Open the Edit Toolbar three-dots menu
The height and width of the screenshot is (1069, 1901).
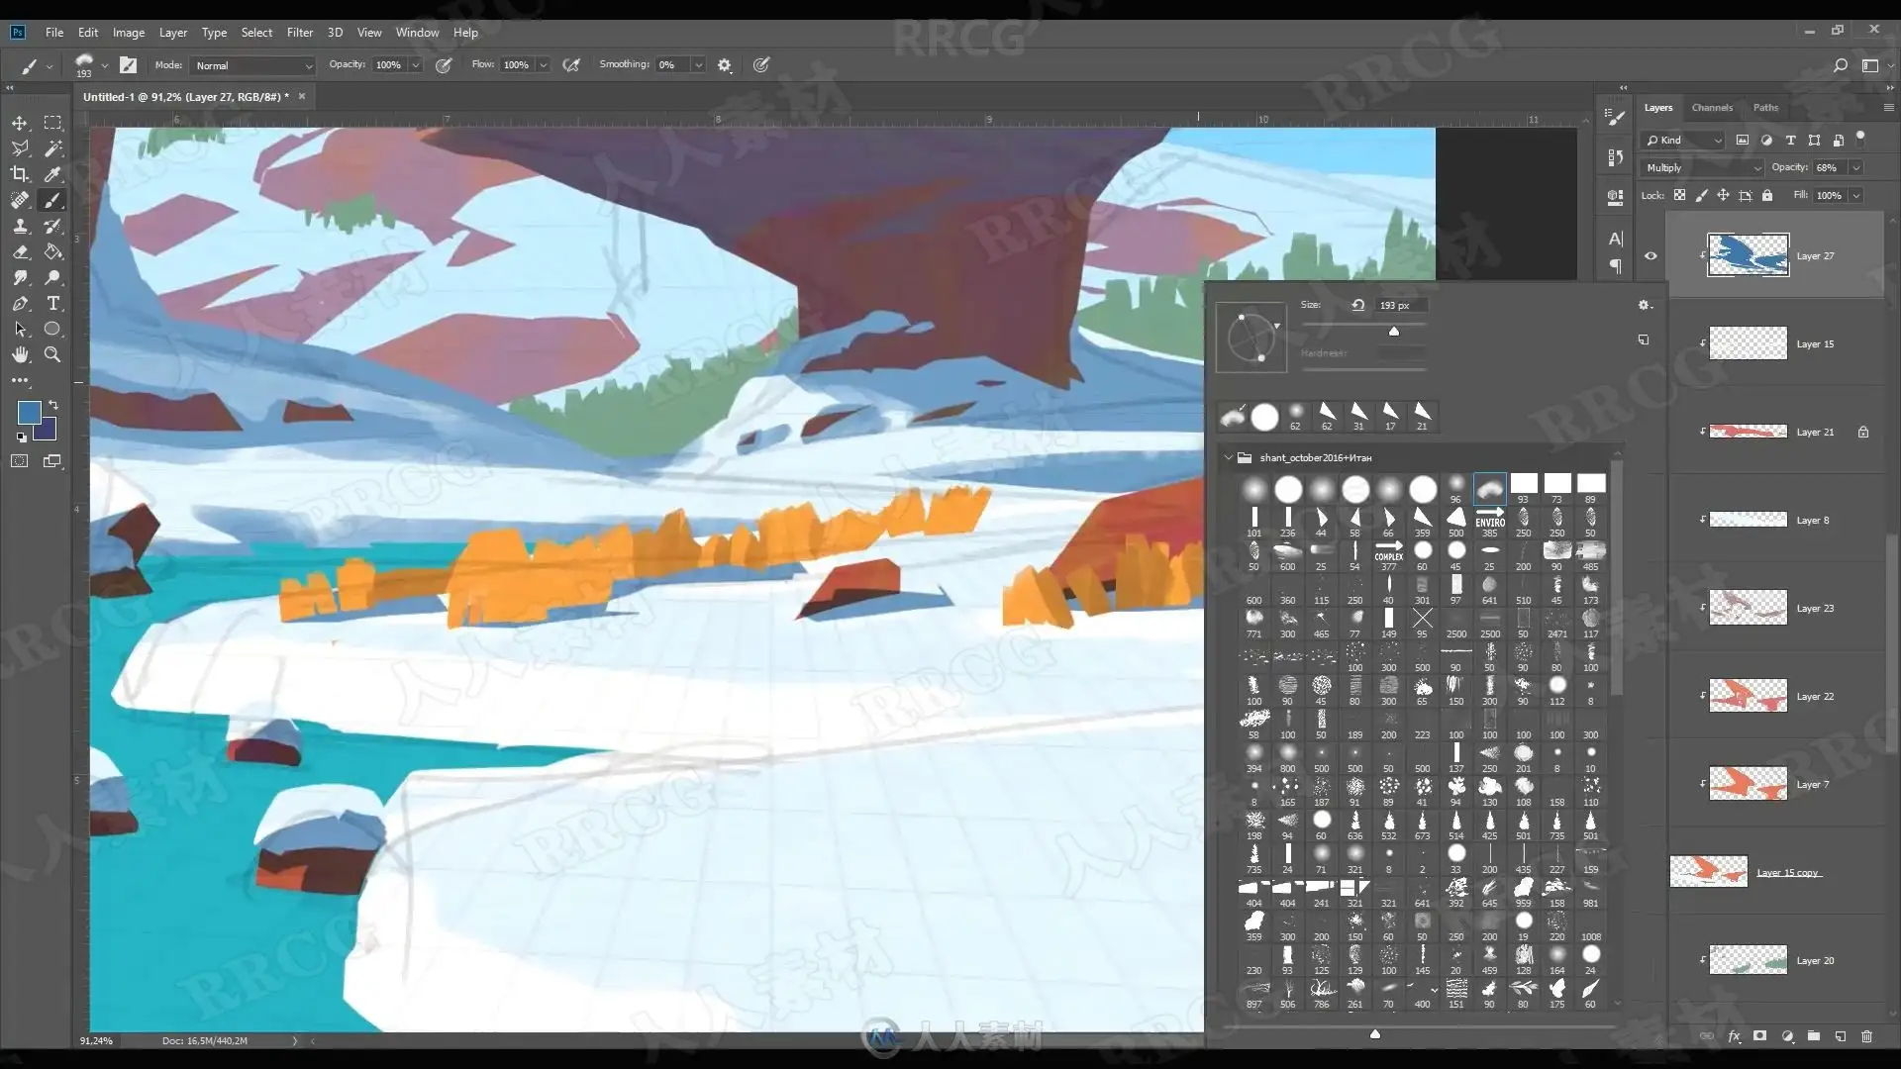click(20, 380)
